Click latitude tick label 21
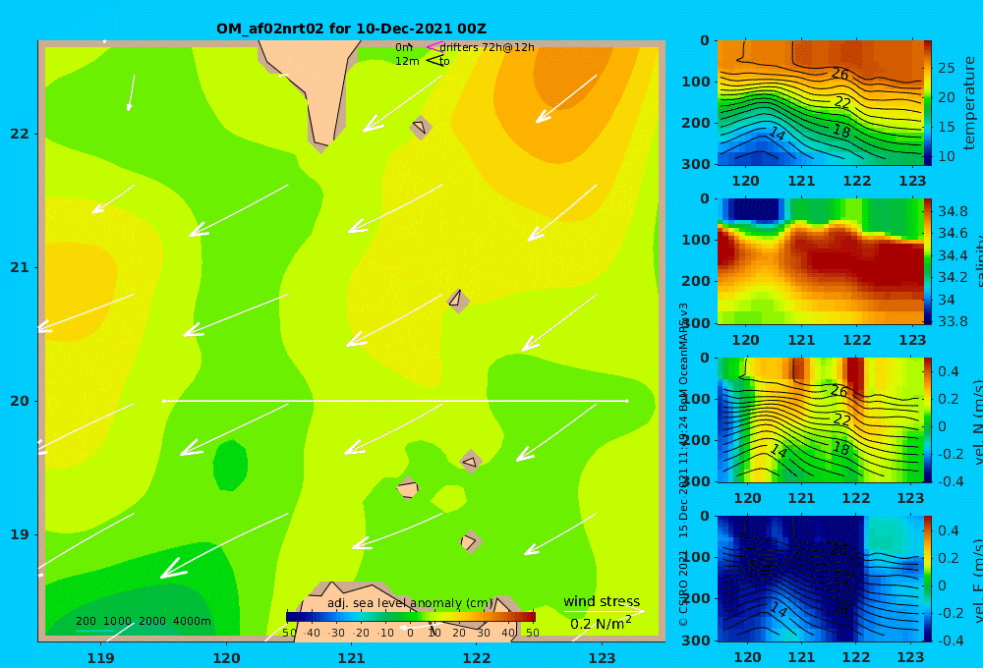Image resolution: width=983 pixels, height=668 pixels. coord(20,267)
